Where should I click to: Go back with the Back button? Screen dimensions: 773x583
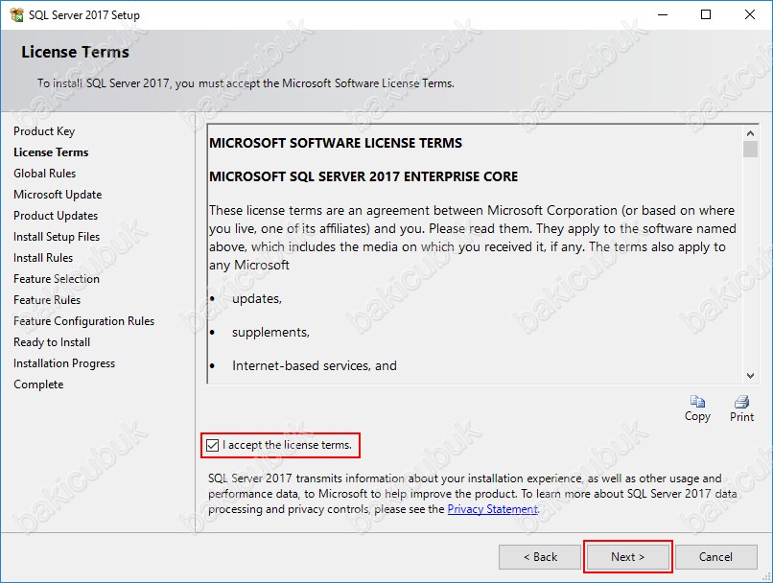click(540, 557)
